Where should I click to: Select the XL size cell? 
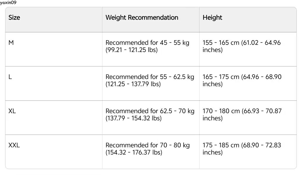[x=12, y=111]
